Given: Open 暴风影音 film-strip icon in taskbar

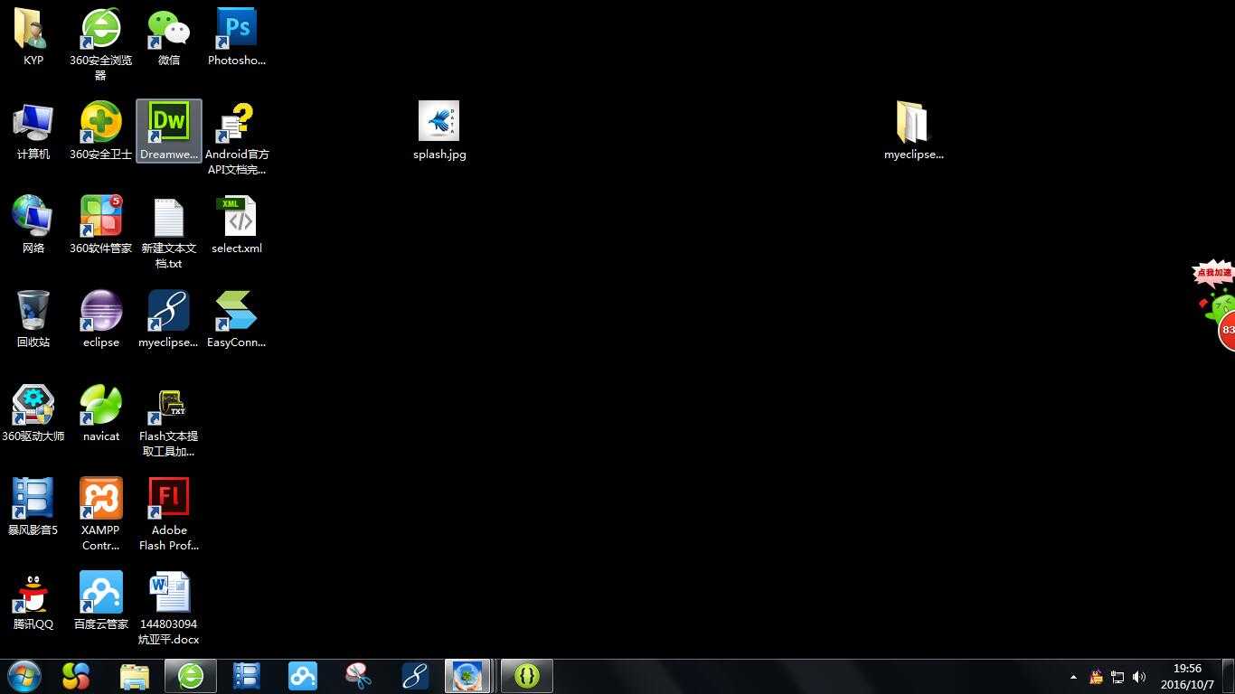Looking at the screenshot, I should coord(246,676).
